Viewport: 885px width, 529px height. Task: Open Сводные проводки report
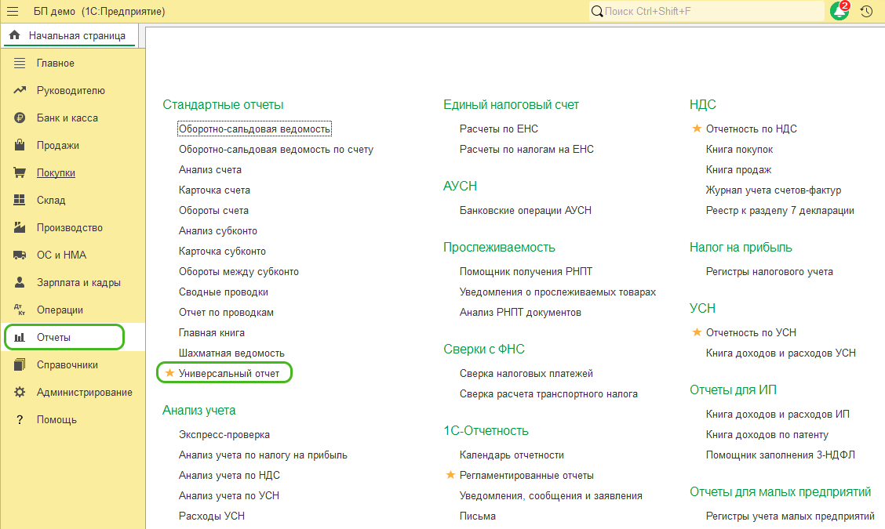pyautogui.click(x=224, y=292)
